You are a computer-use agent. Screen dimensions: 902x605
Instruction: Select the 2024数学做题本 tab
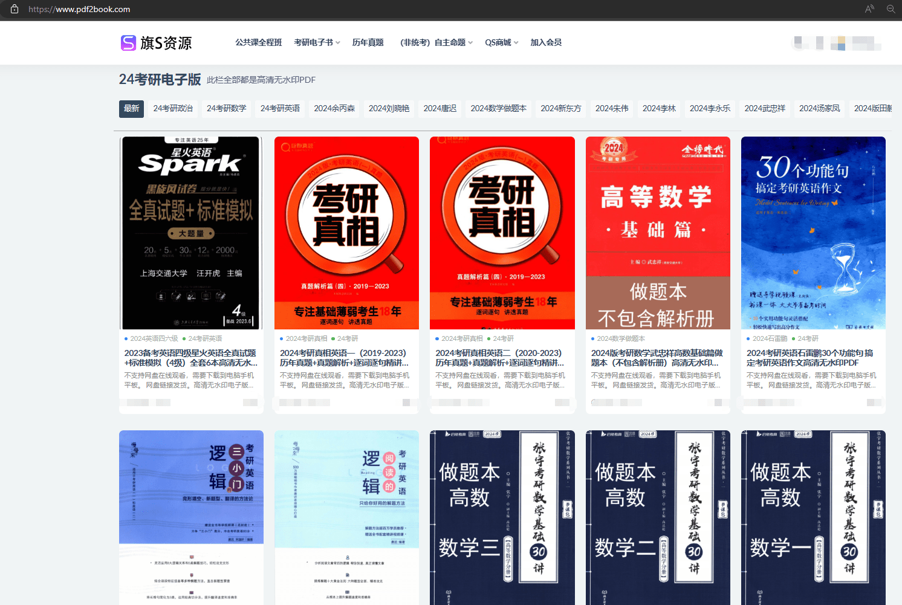[x=499, y=109]
